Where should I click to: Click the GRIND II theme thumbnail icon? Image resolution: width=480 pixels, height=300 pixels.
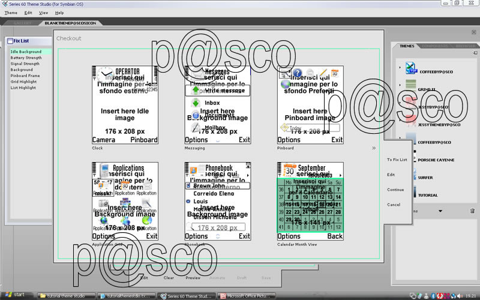coord(411,86)
